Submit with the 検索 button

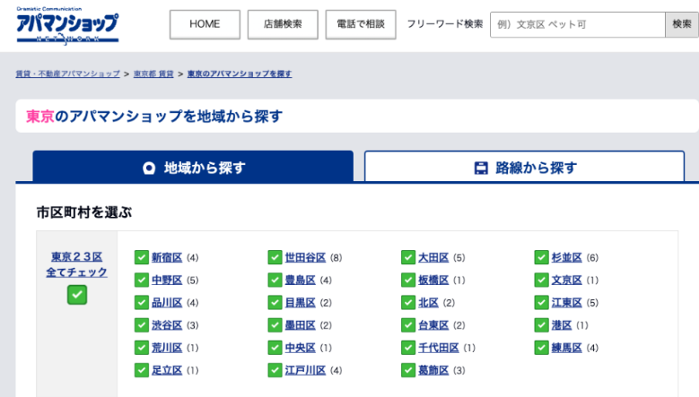click(682, 24)
